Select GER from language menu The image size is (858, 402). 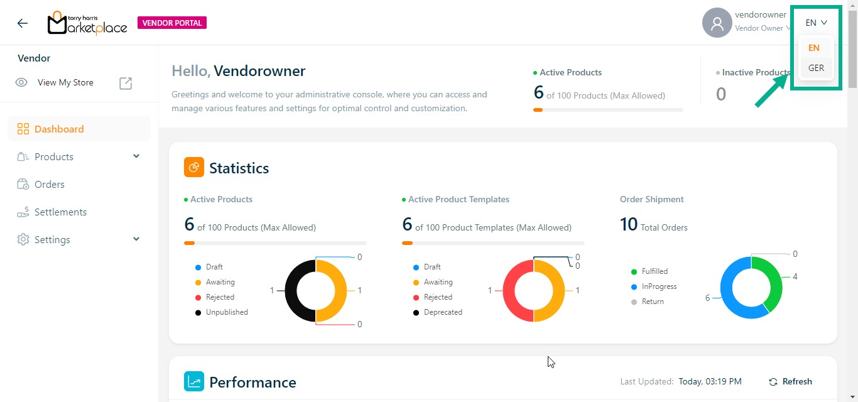click(816, 68)
